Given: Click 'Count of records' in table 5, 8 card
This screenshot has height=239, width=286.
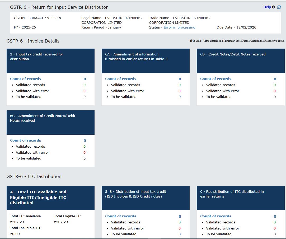Looking at the screenshot, I should pos(121,216).
